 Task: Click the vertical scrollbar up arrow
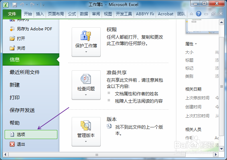[x=221, y=22]
